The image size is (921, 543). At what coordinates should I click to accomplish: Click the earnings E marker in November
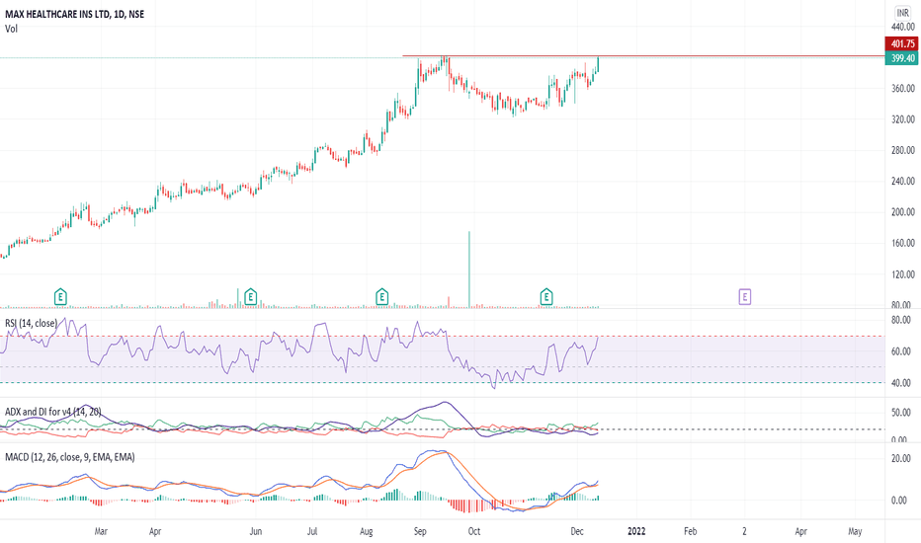(x=546, y=297)
